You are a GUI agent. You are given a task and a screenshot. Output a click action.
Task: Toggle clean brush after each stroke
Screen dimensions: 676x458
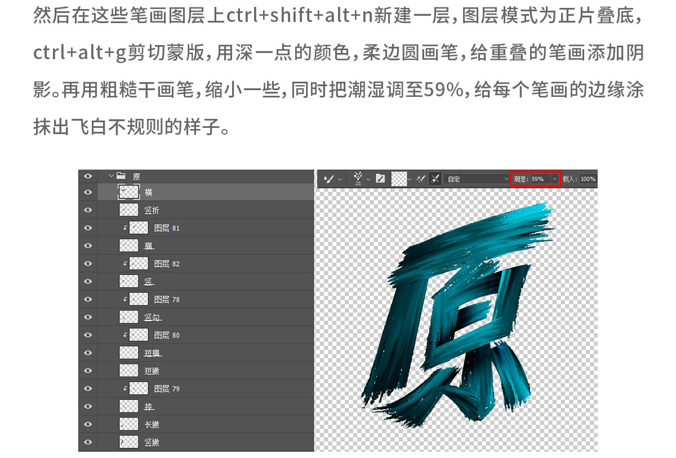[x=435, y=179]
